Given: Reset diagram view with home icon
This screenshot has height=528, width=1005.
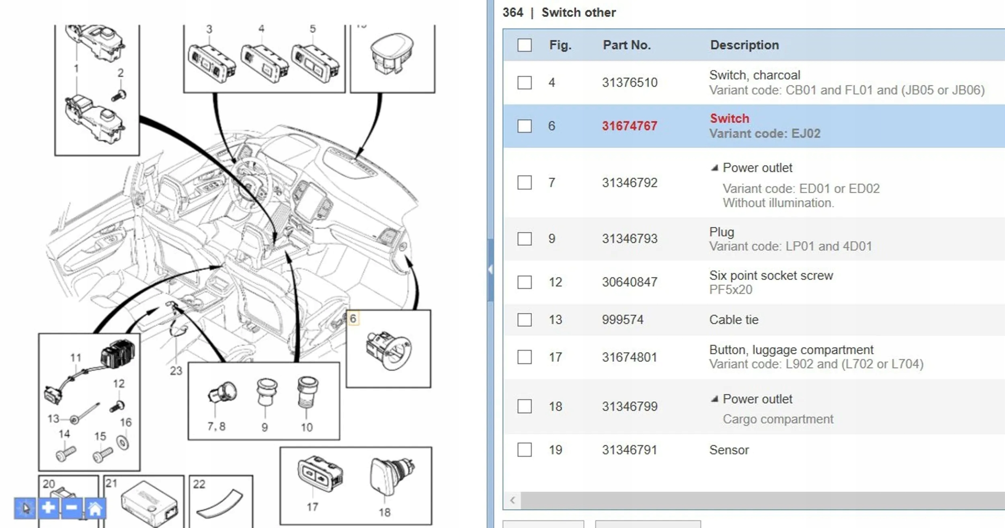Looking at the screenshot, I should (95, 509).
